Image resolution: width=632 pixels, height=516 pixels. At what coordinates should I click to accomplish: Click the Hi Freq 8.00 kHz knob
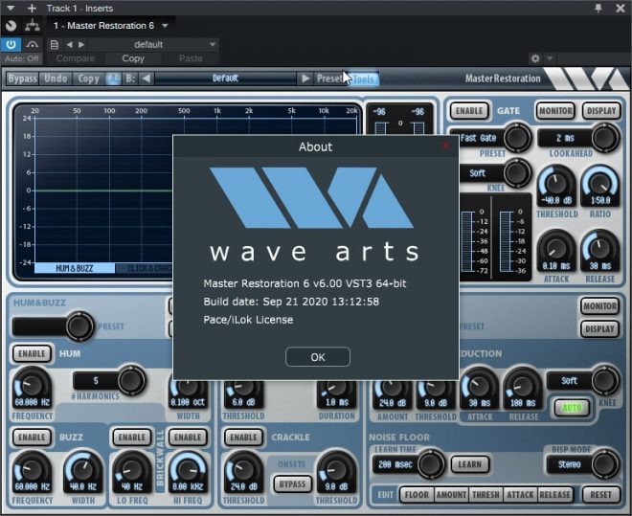188,470
